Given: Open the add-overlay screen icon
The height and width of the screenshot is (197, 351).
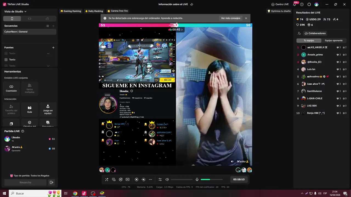Looking at the screenshot, I should pos(128,179).
